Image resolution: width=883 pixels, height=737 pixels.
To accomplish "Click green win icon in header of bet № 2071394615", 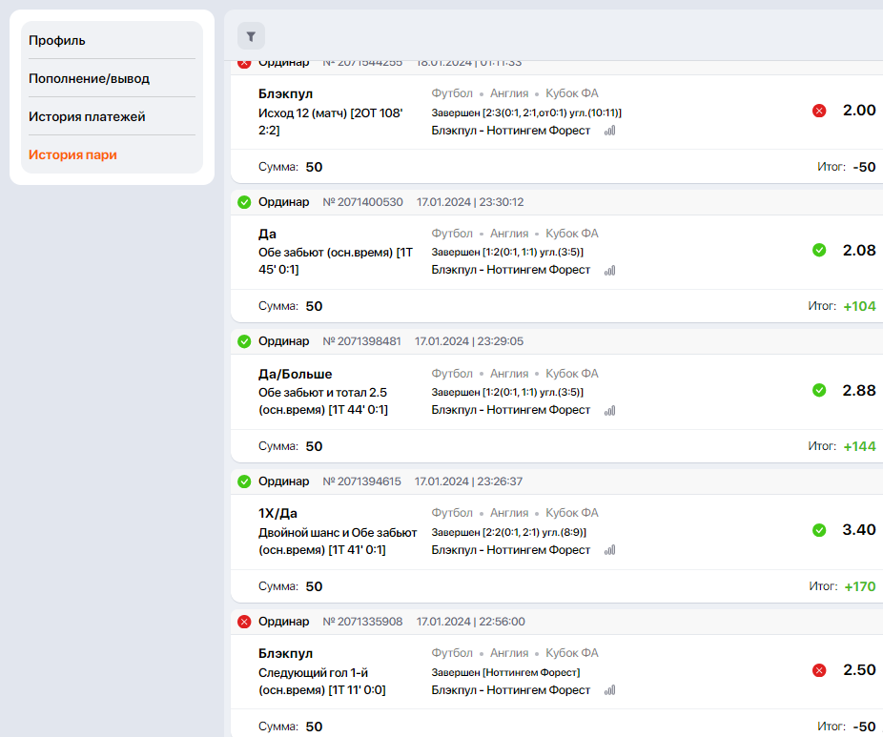I will (x=244, y=481).
